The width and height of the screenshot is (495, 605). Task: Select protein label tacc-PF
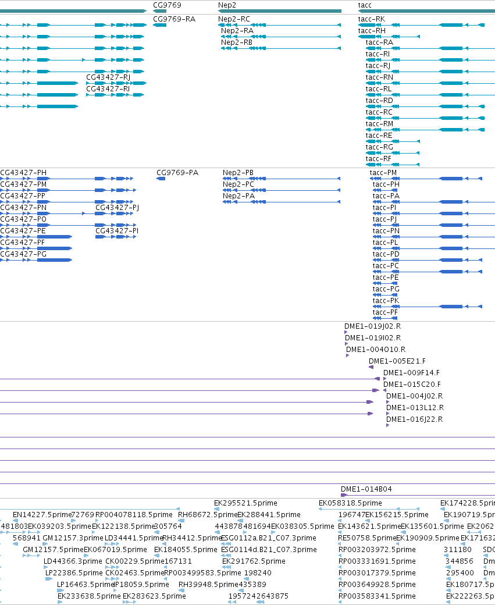pos(385,312)
